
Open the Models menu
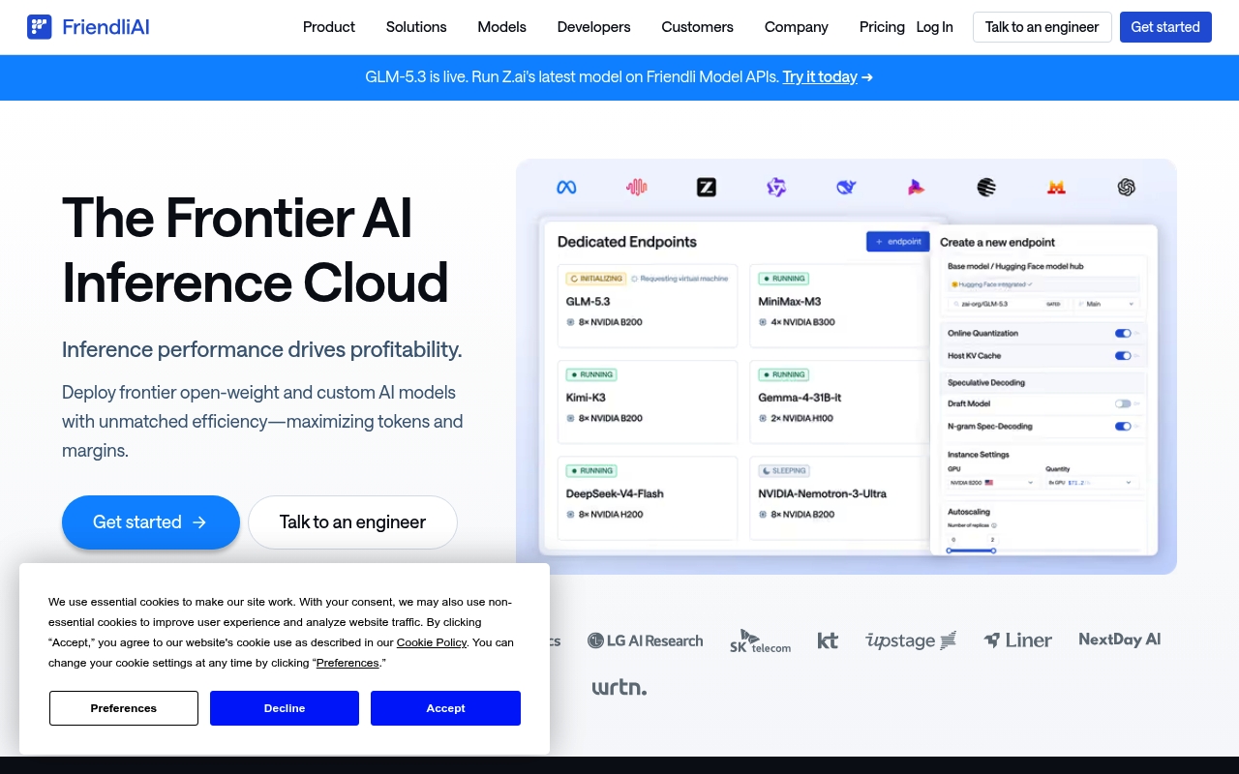[502, 27]
